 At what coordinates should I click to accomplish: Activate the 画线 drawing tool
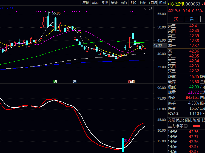click(124, 3)
